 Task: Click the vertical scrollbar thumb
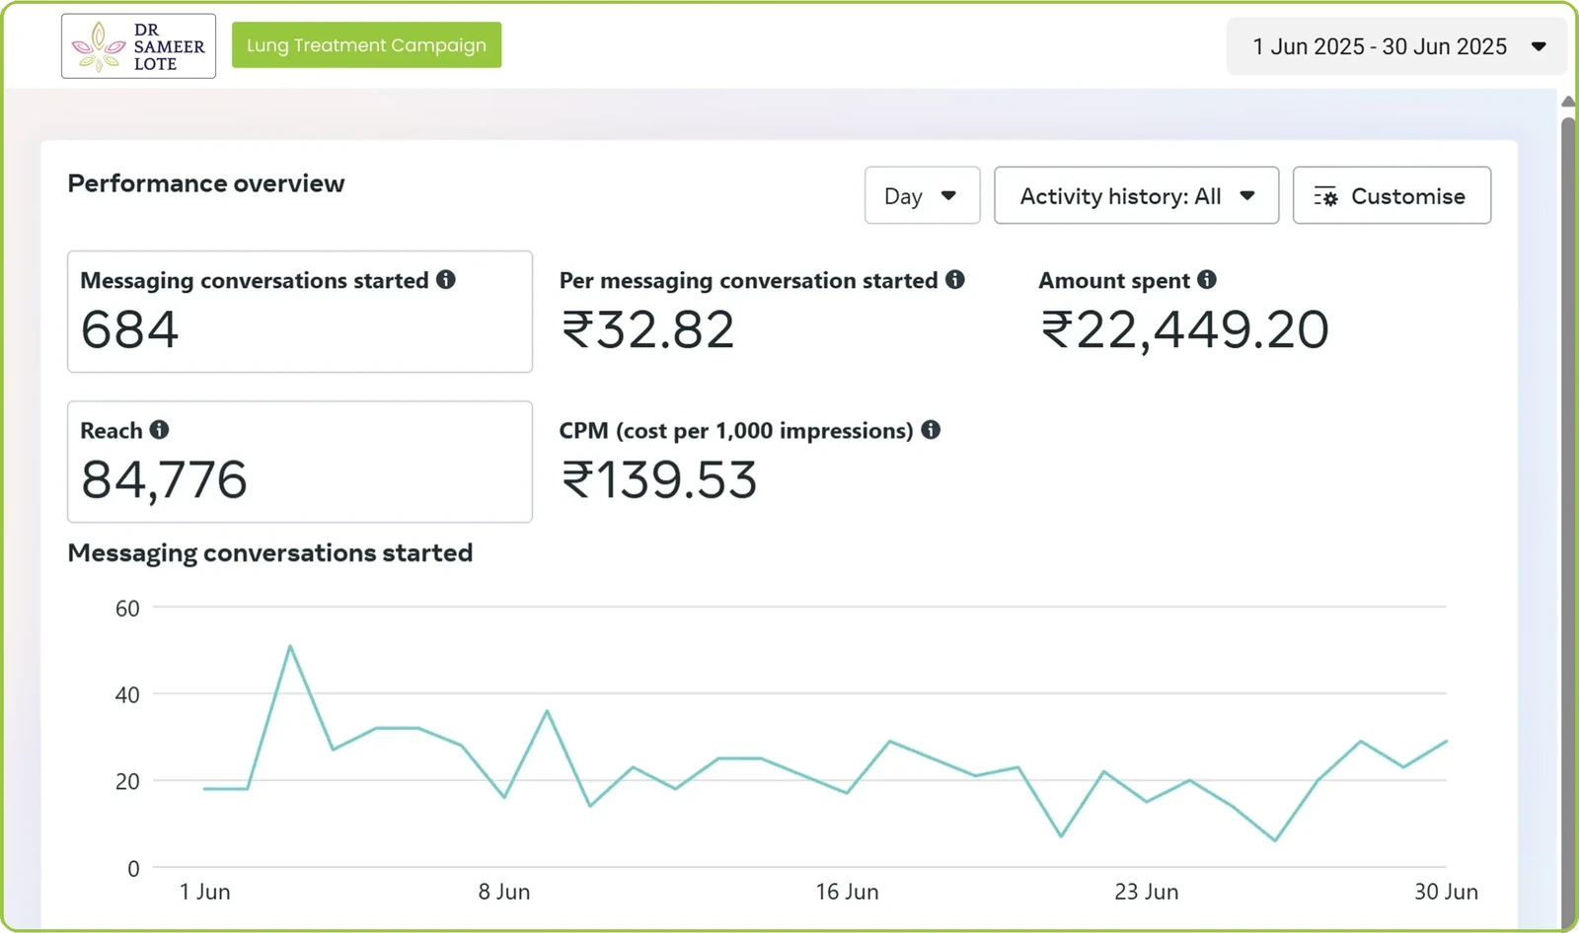[x=1568, y=523]
